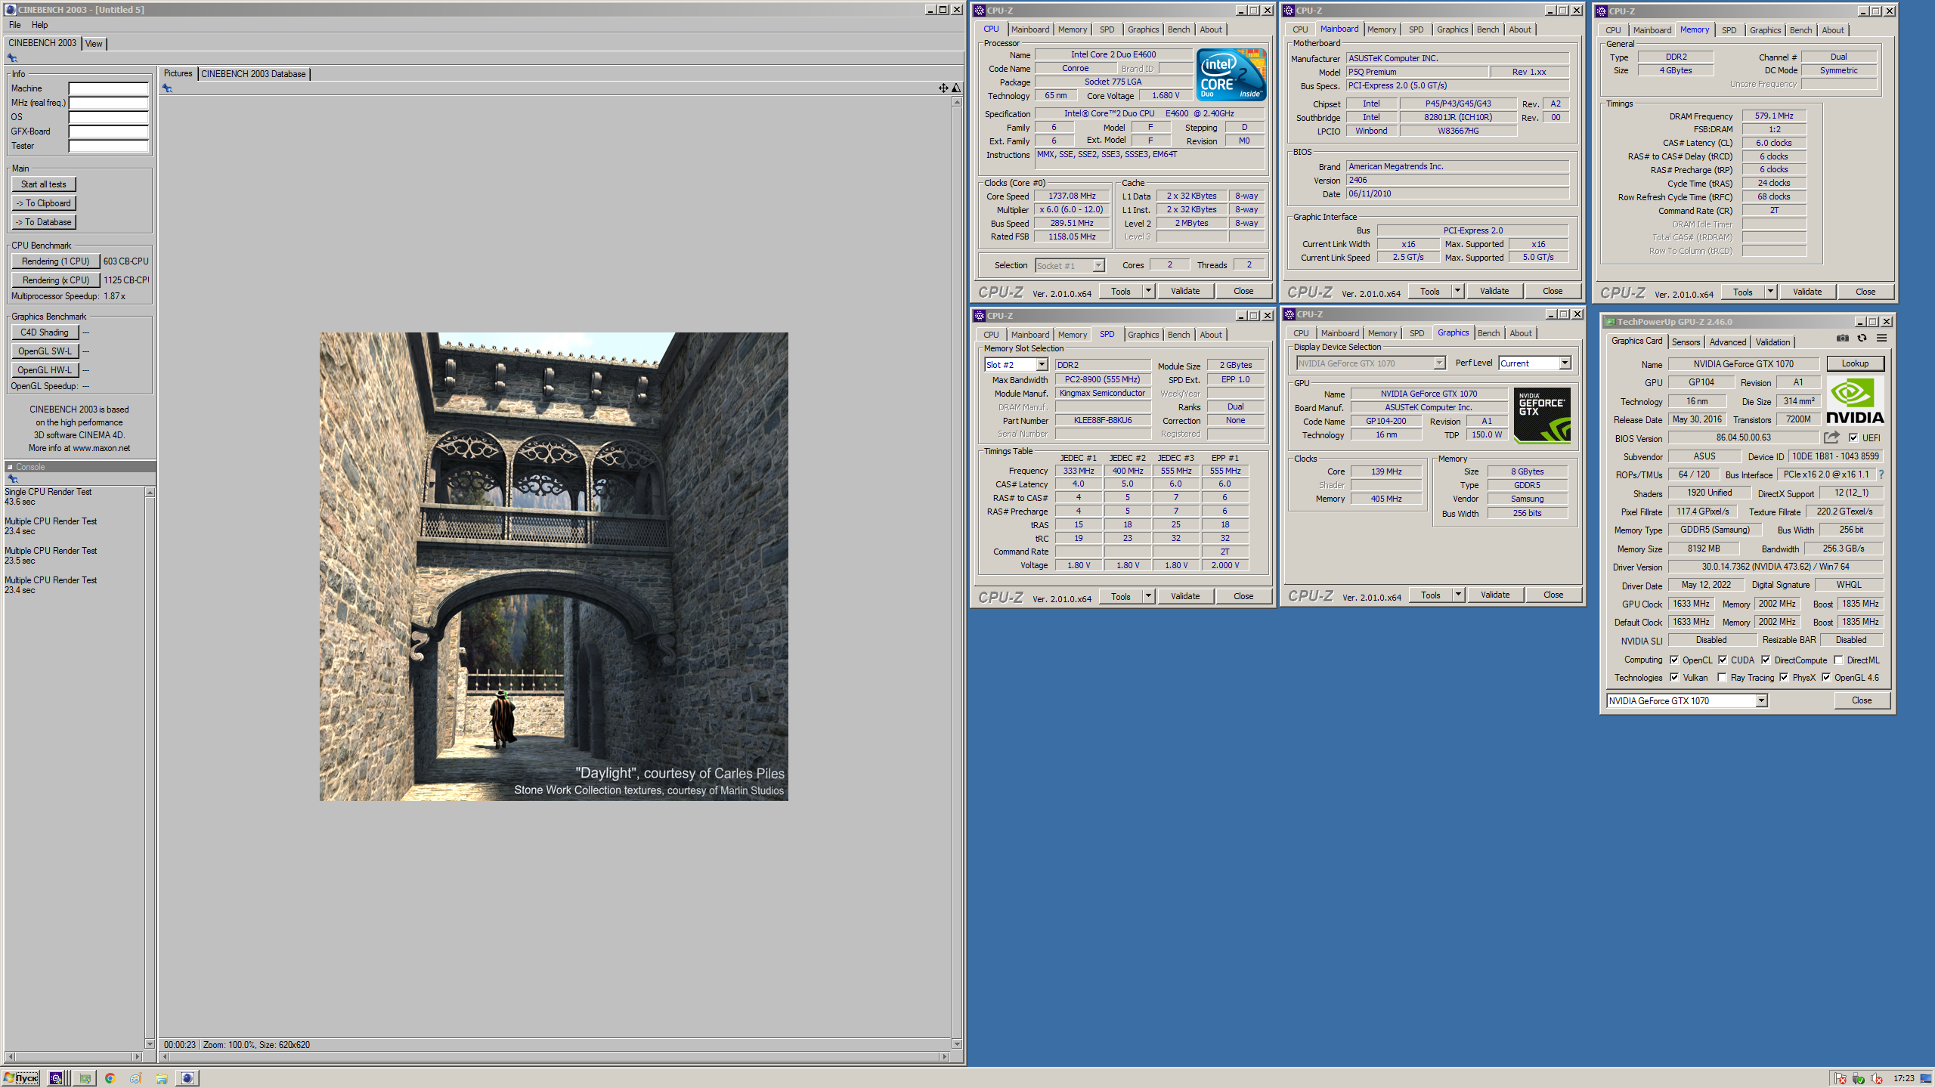Screen dimensions: 1935x1088
Task: Open the GPU-Z taskbar button
Action: 85,1078
